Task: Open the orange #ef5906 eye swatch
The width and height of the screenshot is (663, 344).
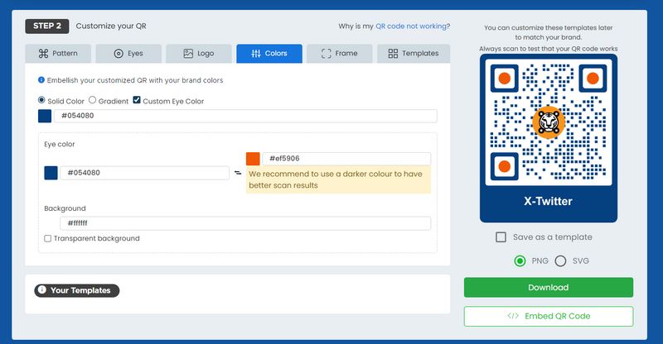Action: pos(253,159)
